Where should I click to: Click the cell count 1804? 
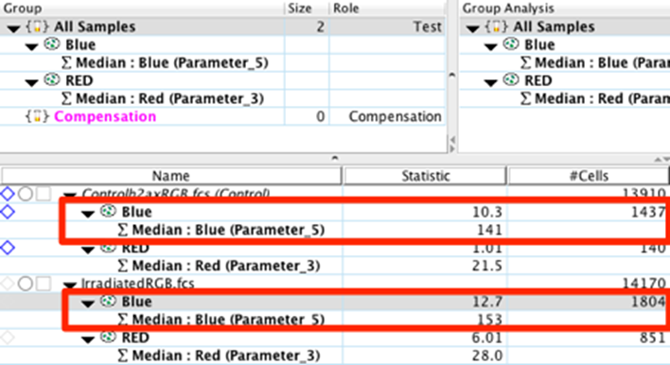(648, 302)
